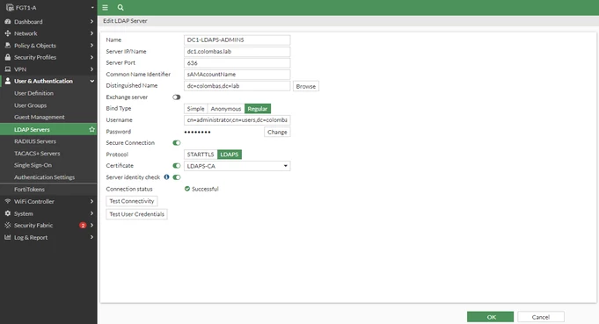Collapse the User & Authentication chevron
Viewport: 599px width, 324px height.
(x=91, y=81)
